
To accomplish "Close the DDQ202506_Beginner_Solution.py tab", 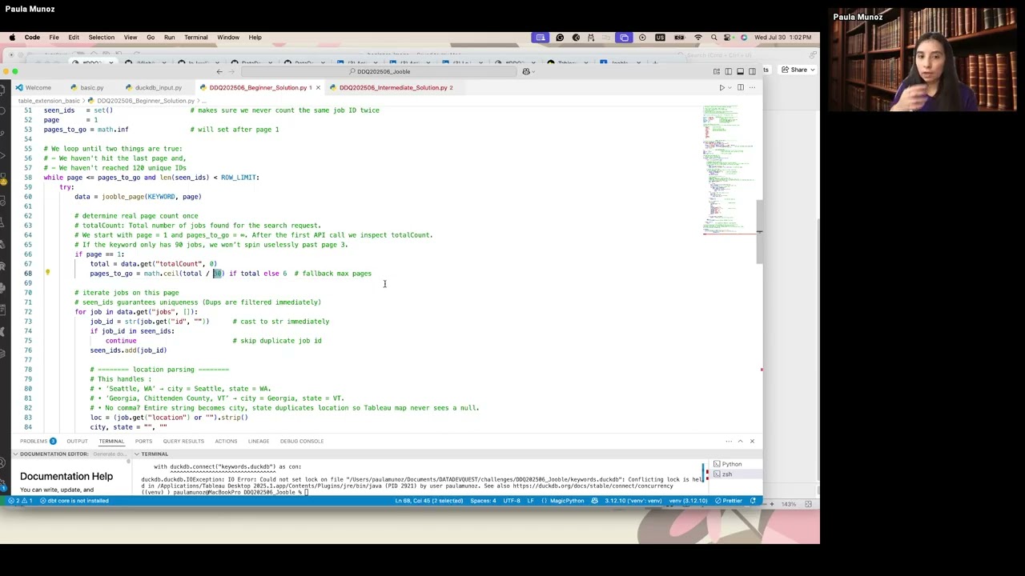I will [x=318, y=87].
